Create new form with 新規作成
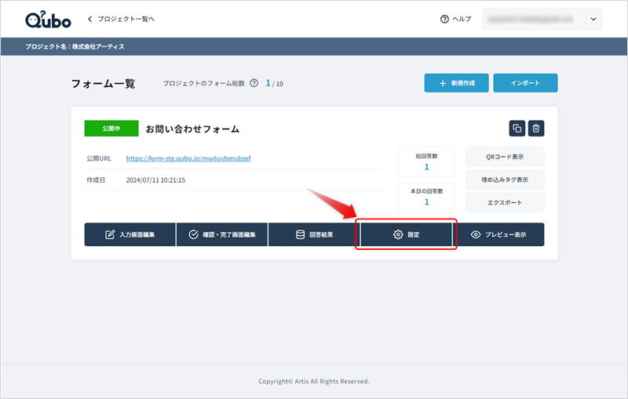Image resolution: width=628 pixels, height=399 pixels. tap(456, 83)
